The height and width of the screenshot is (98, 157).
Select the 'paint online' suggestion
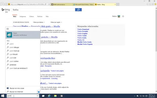point(14,61)
